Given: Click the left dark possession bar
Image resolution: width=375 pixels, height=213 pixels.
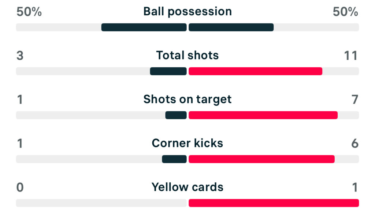Looking at the screenshot, I should point(144,27).
